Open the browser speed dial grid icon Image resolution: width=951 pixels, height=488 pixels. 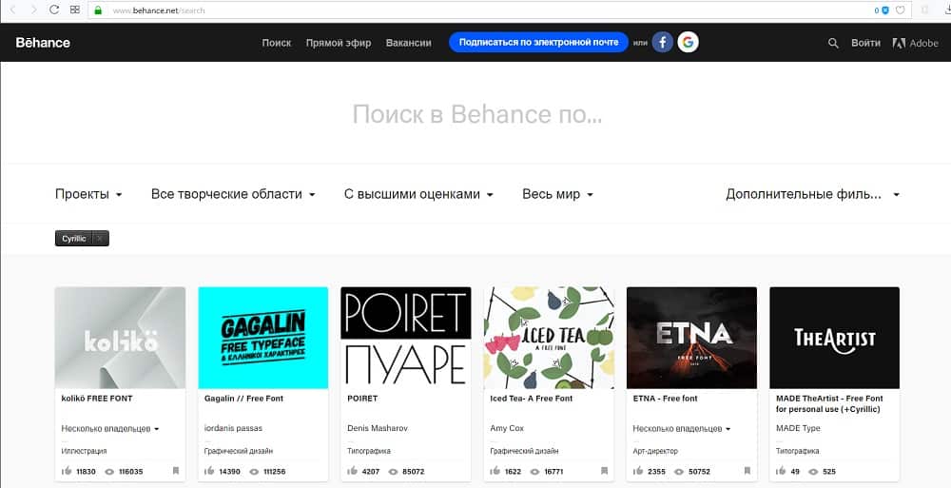pos(74,10)
